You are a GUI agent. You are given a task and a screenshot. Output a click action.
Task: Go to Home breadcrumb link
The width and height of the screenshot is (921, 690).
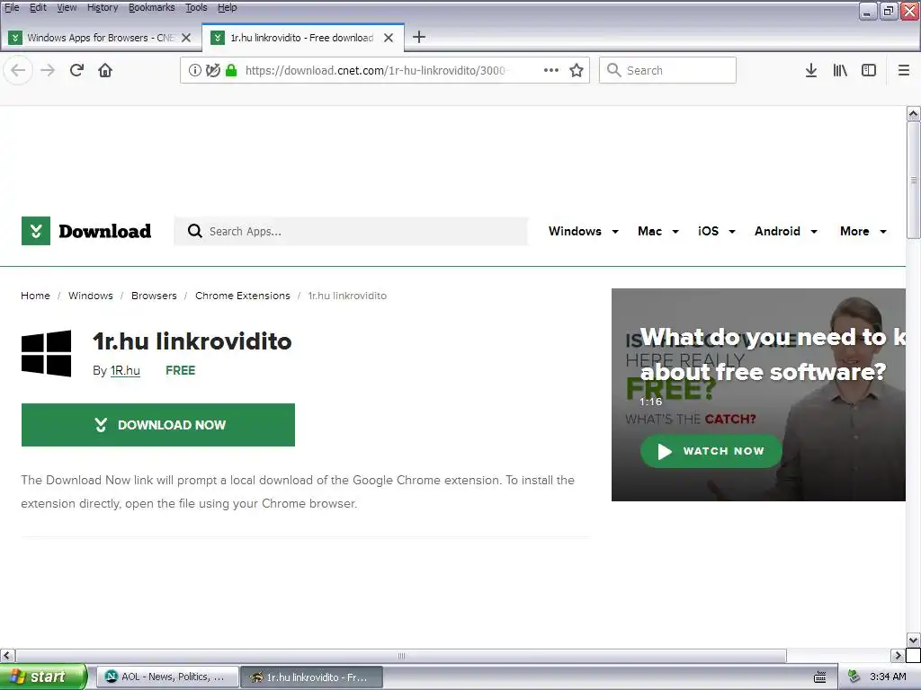coord(35,296)
